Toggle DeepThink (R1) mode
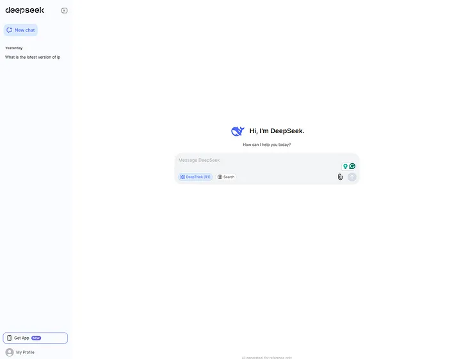 click(195, 177)
